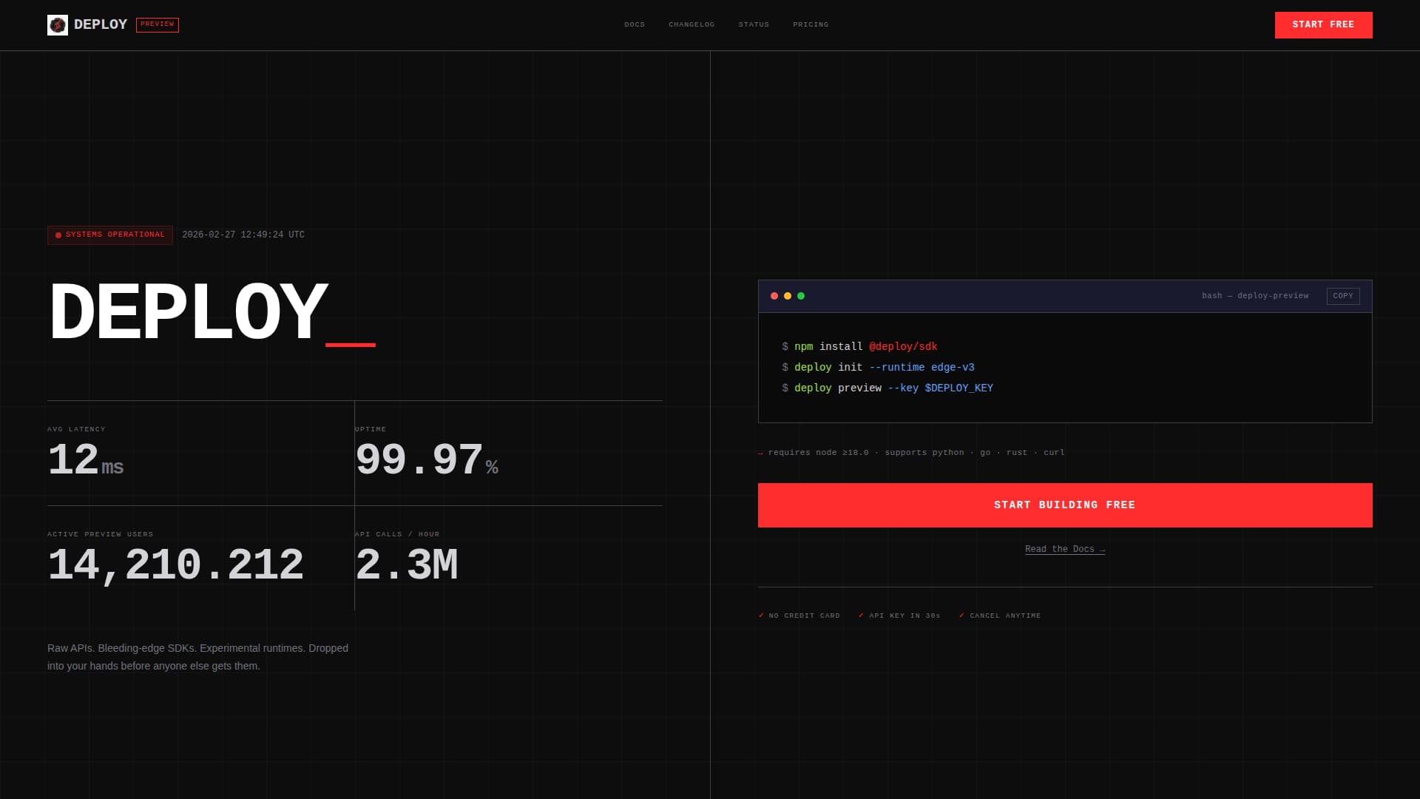Click the Raw APIs tagline paragraph
This screenshot has width=1420, height=799.
[x=197, y=657]
